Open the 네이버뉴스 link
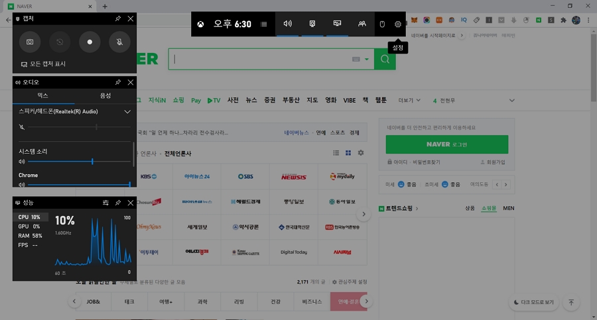 (x=297, y=133)
